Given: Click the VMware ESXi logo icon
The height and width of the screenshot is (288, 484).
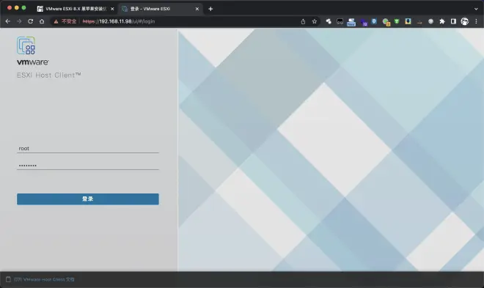Looking at the screenshot, I should [26, 45].
